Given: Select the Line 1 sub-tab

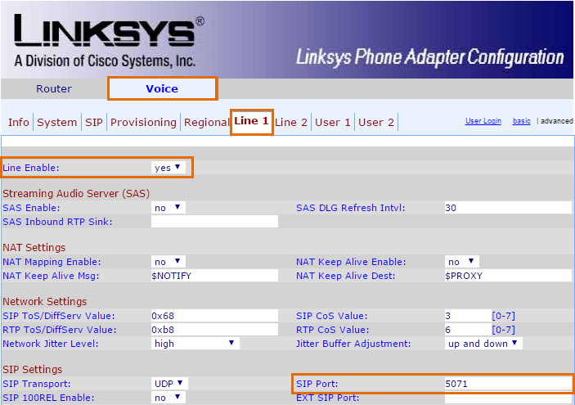Looking at the screenshot, I should 252,121.
